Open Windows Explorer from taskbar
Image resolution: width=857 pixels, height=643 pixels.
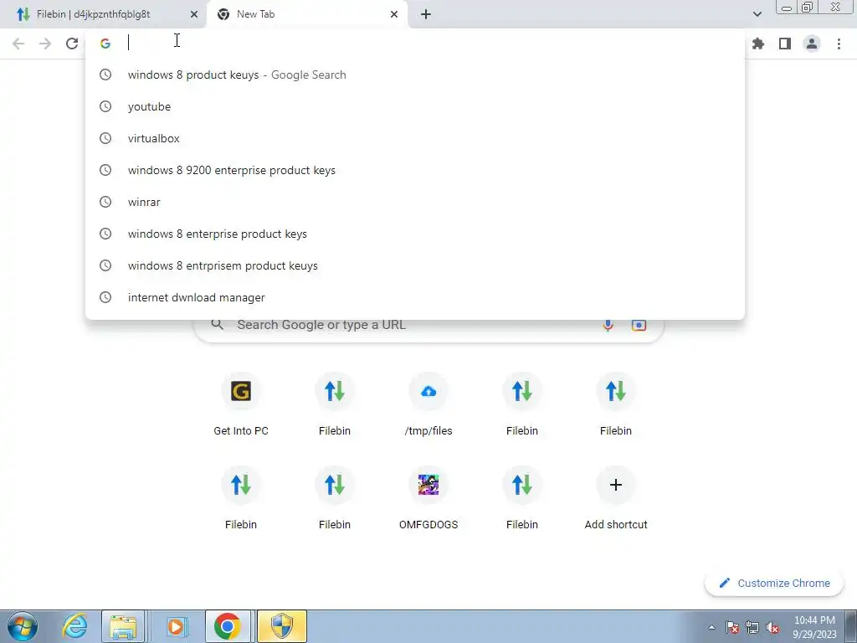(x=124, y=626)
